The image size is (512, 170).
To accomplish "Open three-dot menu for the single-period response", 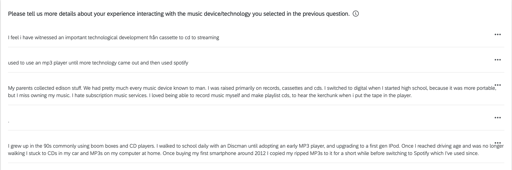I will [x=498, y=118].
